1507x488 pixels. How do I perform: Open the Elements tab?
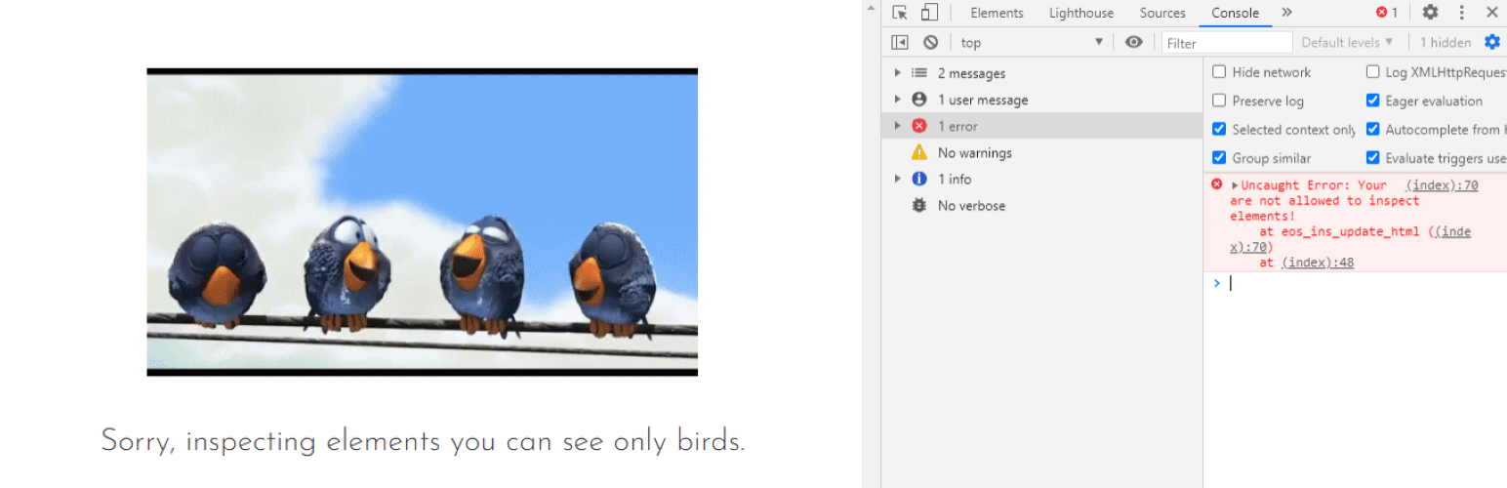pyautogui.click(x=997, y=13)
